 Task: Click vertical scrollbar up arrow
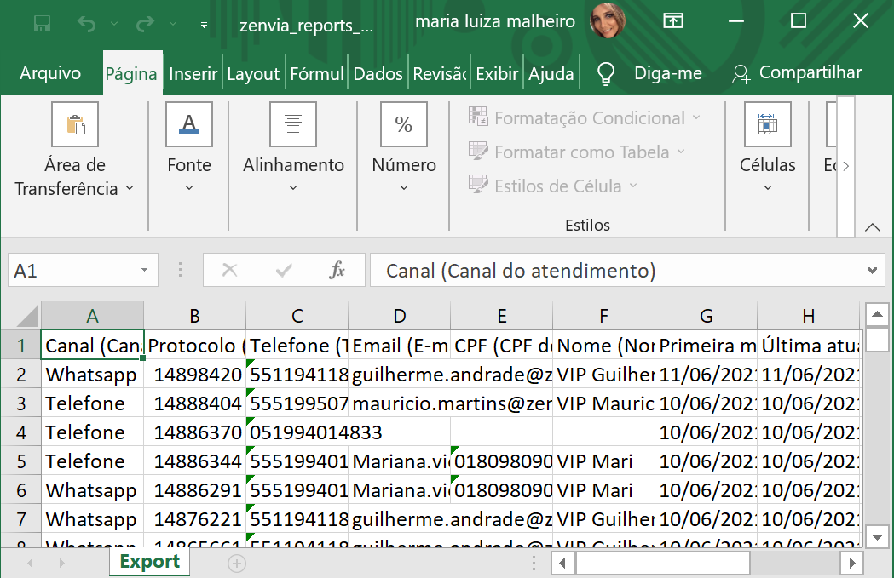click(878, 314)
